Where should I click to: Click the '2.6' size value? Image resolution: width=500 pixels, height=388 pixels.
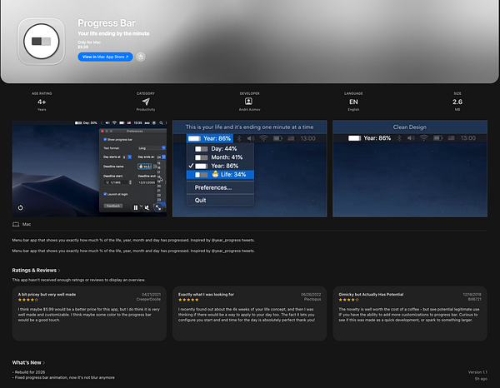457,102
